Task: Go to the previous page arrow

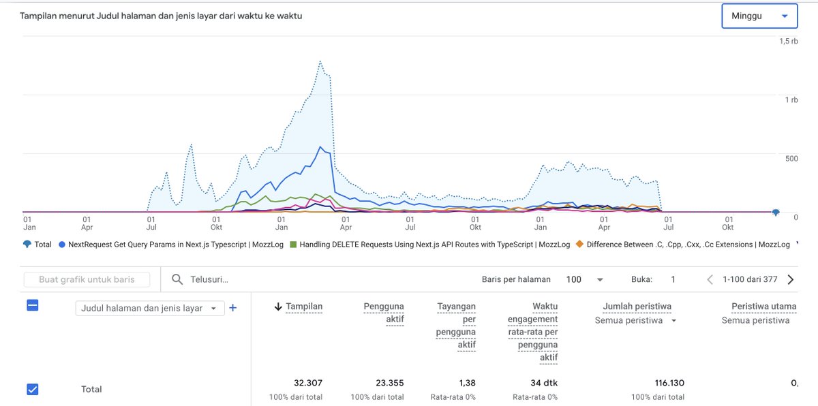Action: pyautogui.click(x=710, y=279)
